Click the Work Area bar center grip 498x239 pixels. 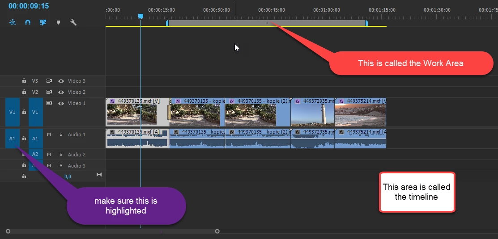[267, 23]
